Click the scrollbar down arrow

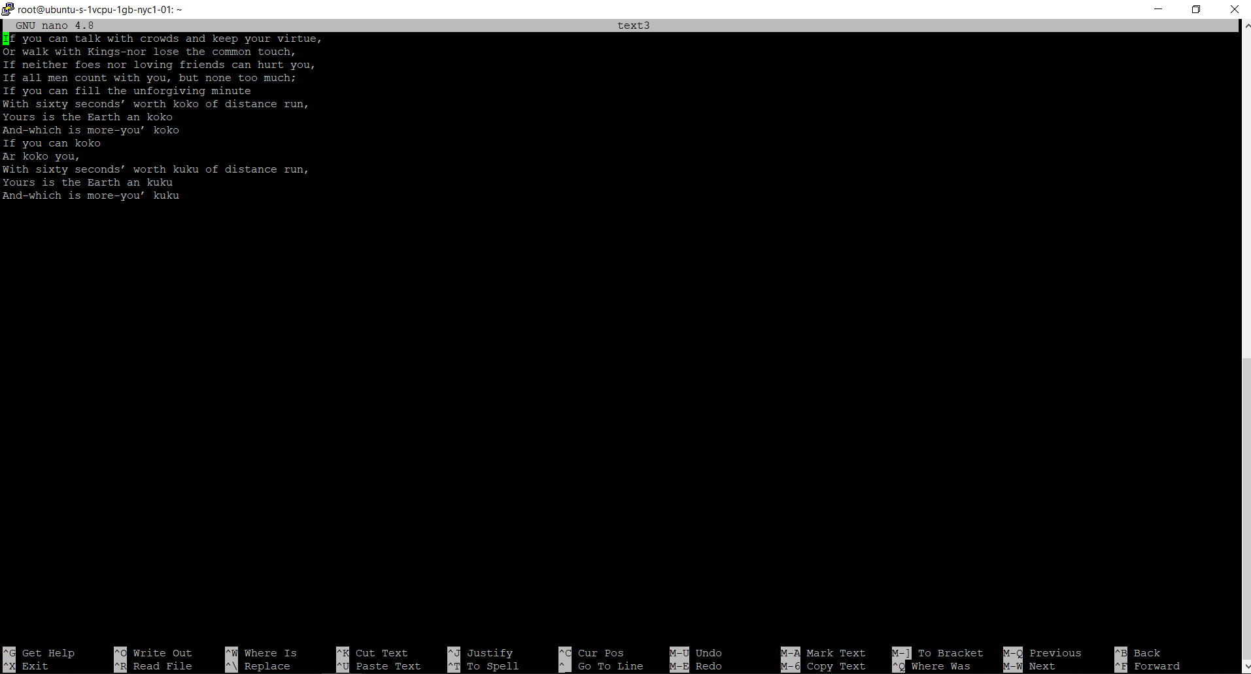point(1246,667)
